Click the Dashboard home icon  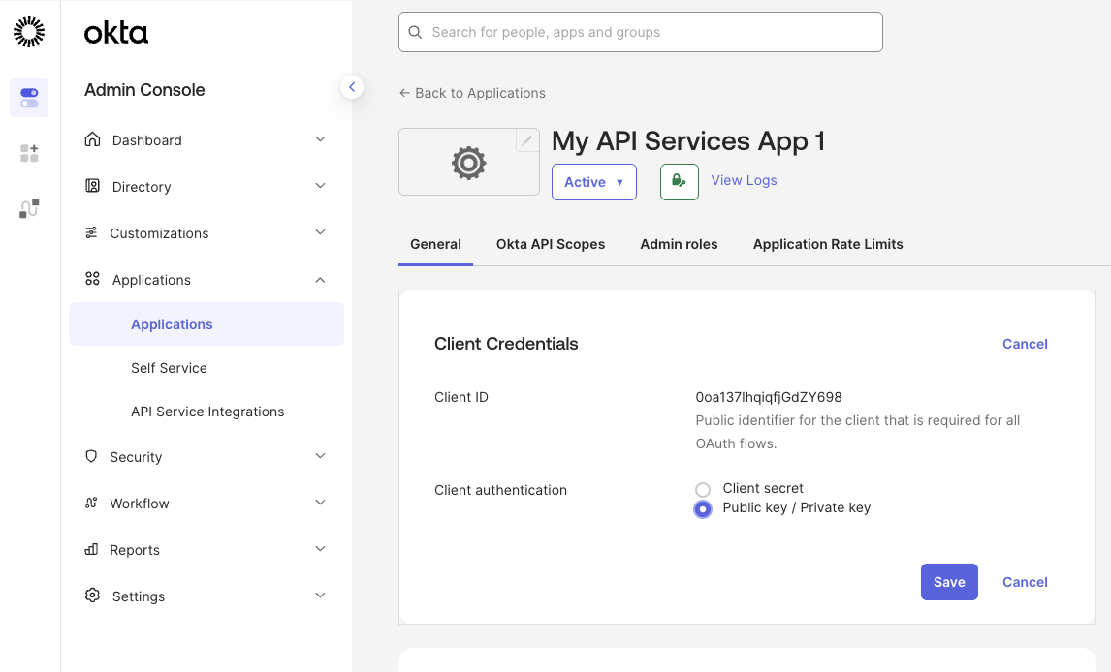[x=92, y=139]
